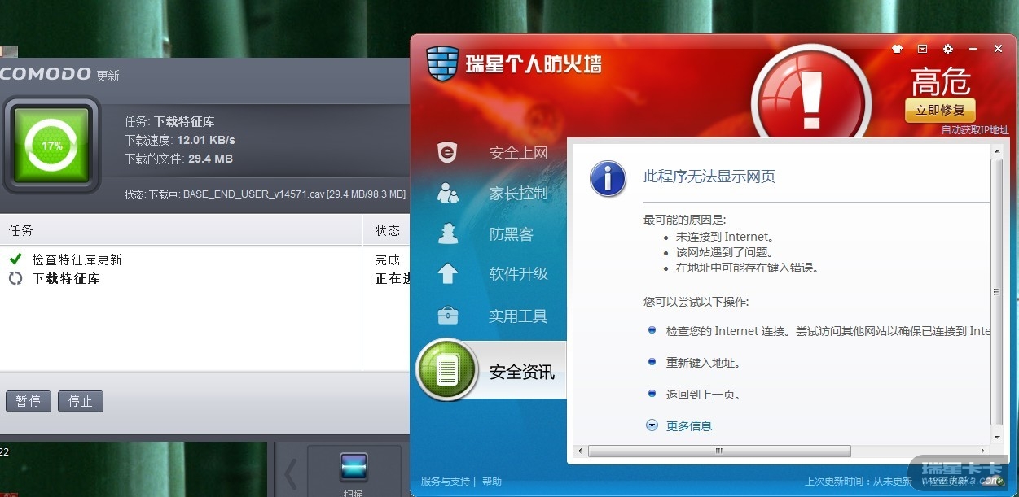Click the 状态 column header in COMODO
The width and height of the screenshot is (1019, 497).
[x=387, y=230]
